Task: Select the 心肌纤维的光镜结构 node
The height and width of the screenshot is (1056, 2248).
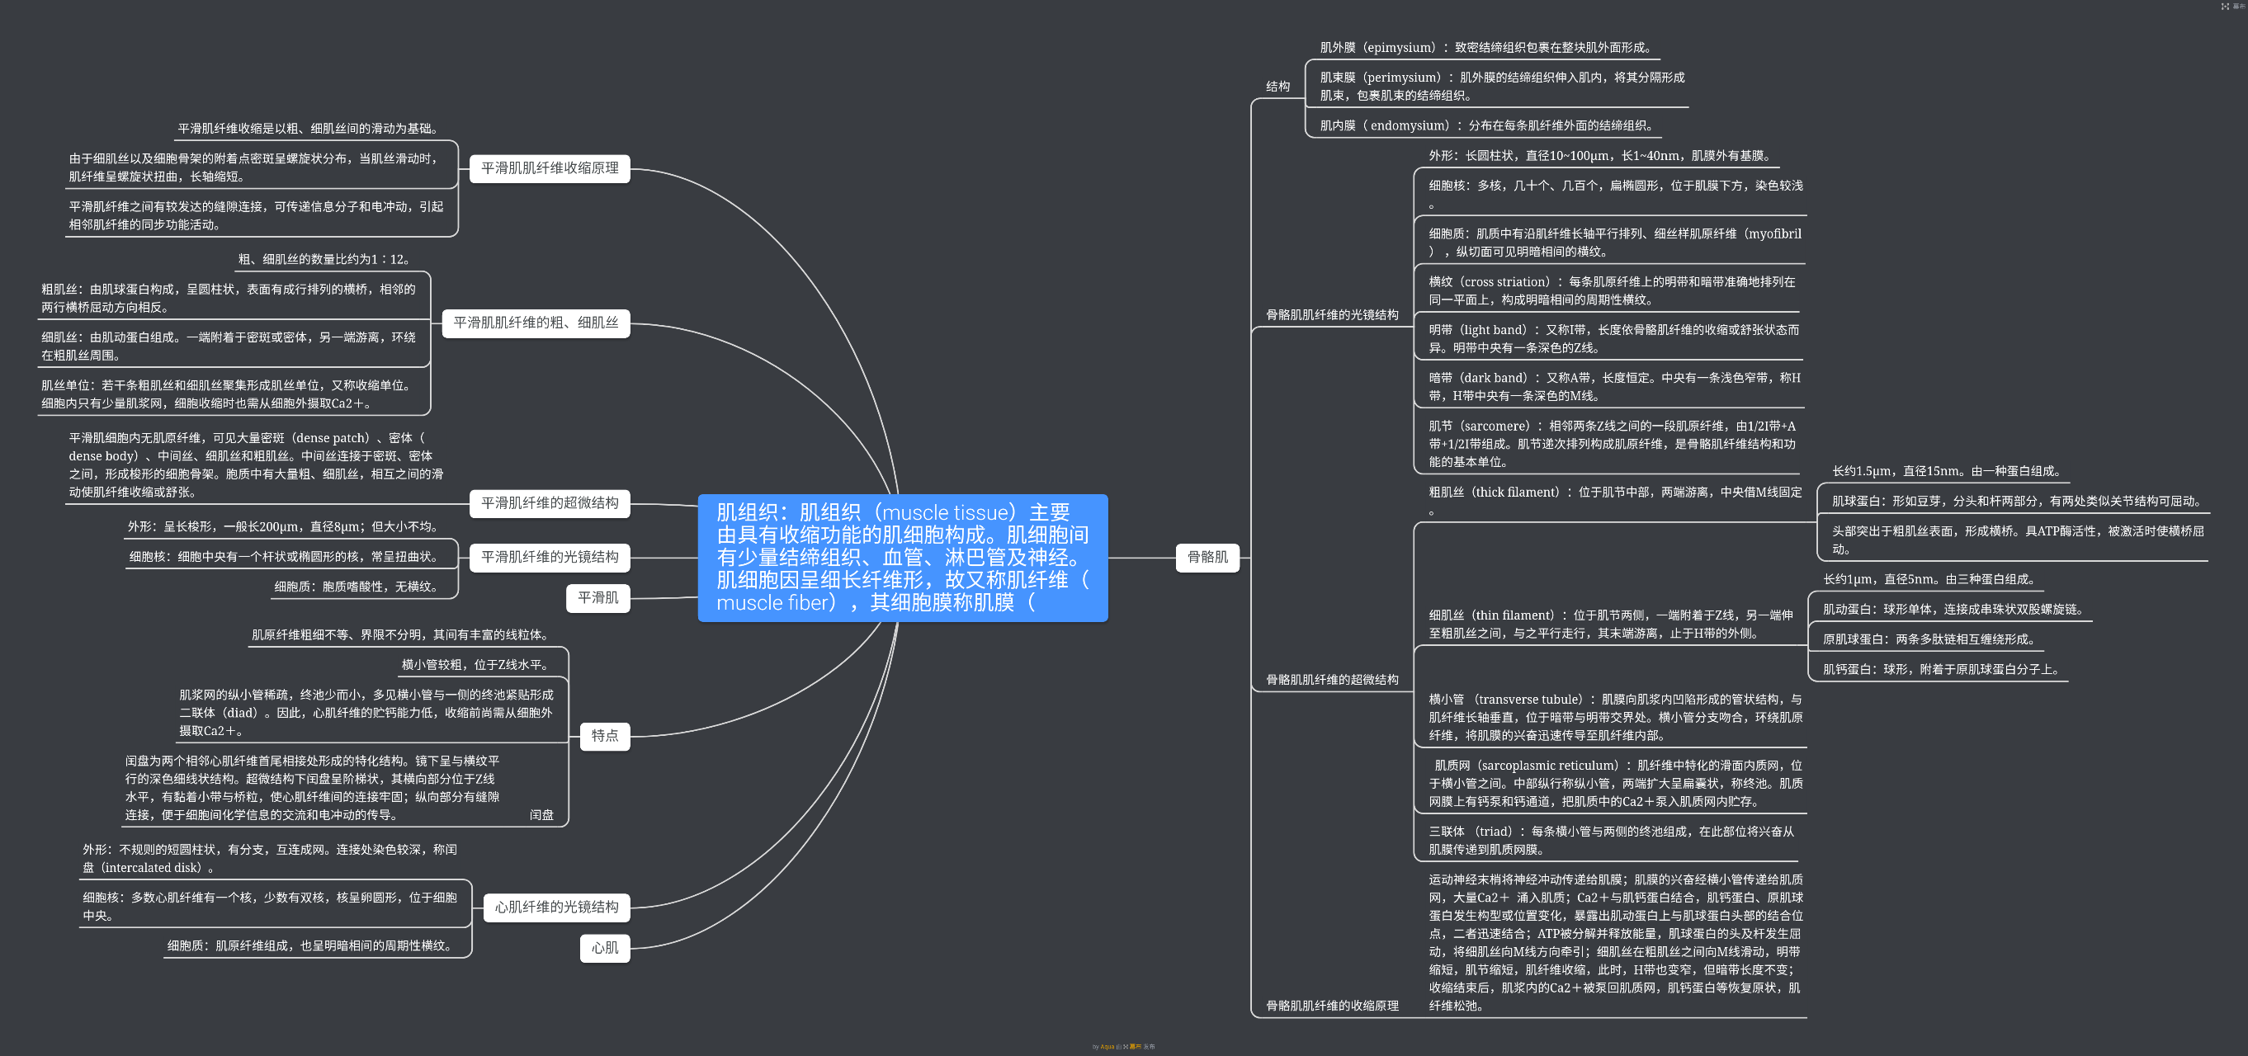Action: [557, 907]
